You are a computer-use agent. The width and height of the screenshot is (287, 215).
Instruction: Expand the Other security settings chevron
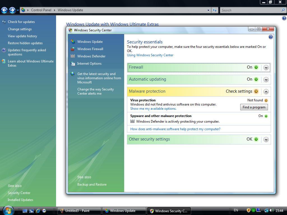click(266, 140)
